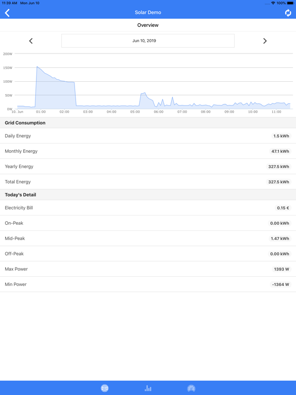This screenshot has width=296, height=395.
Task: Open the bar chart tab at bottom
Action: coord(148,388)
